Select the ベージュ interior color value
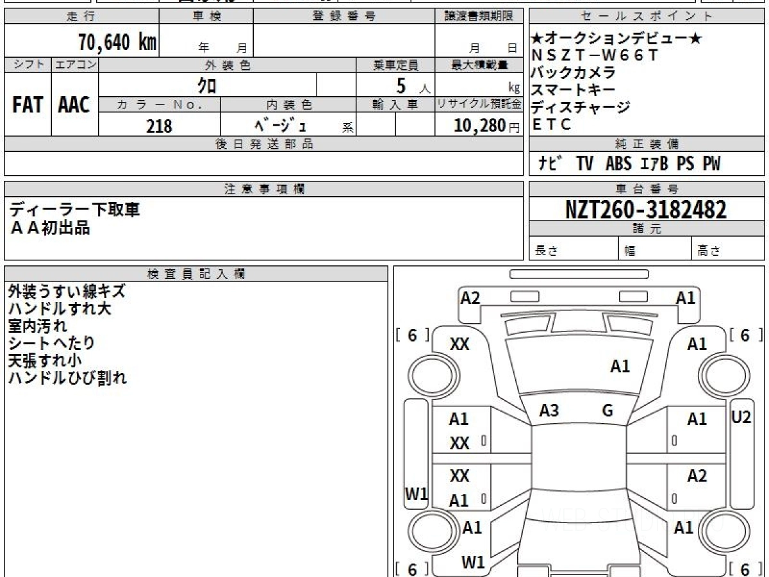The height and width of the screenshot is (577, 769). point(282,126)
